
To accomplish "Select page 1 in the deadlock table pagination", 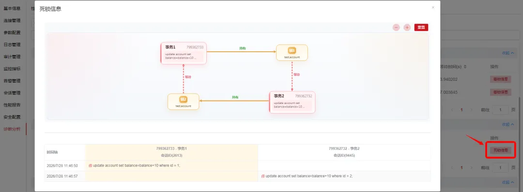I will click(461, 168).
